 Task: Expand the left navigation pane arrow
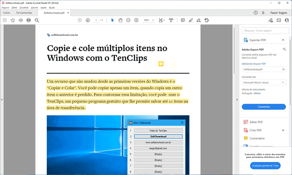coord(2,100)
